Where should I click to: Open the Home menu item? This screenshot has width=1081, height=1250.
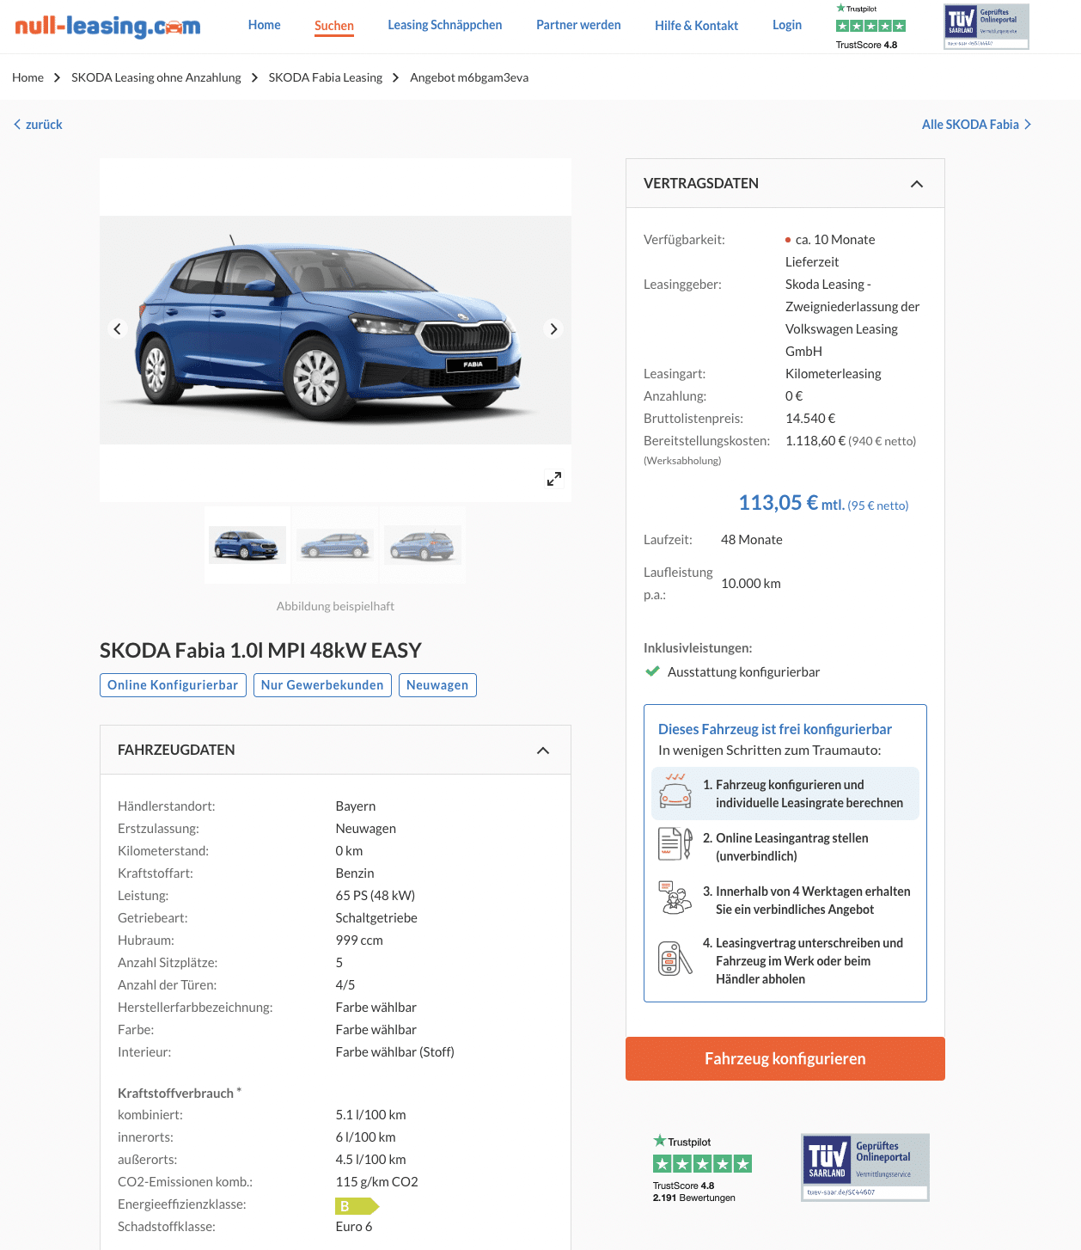(265, 25)
